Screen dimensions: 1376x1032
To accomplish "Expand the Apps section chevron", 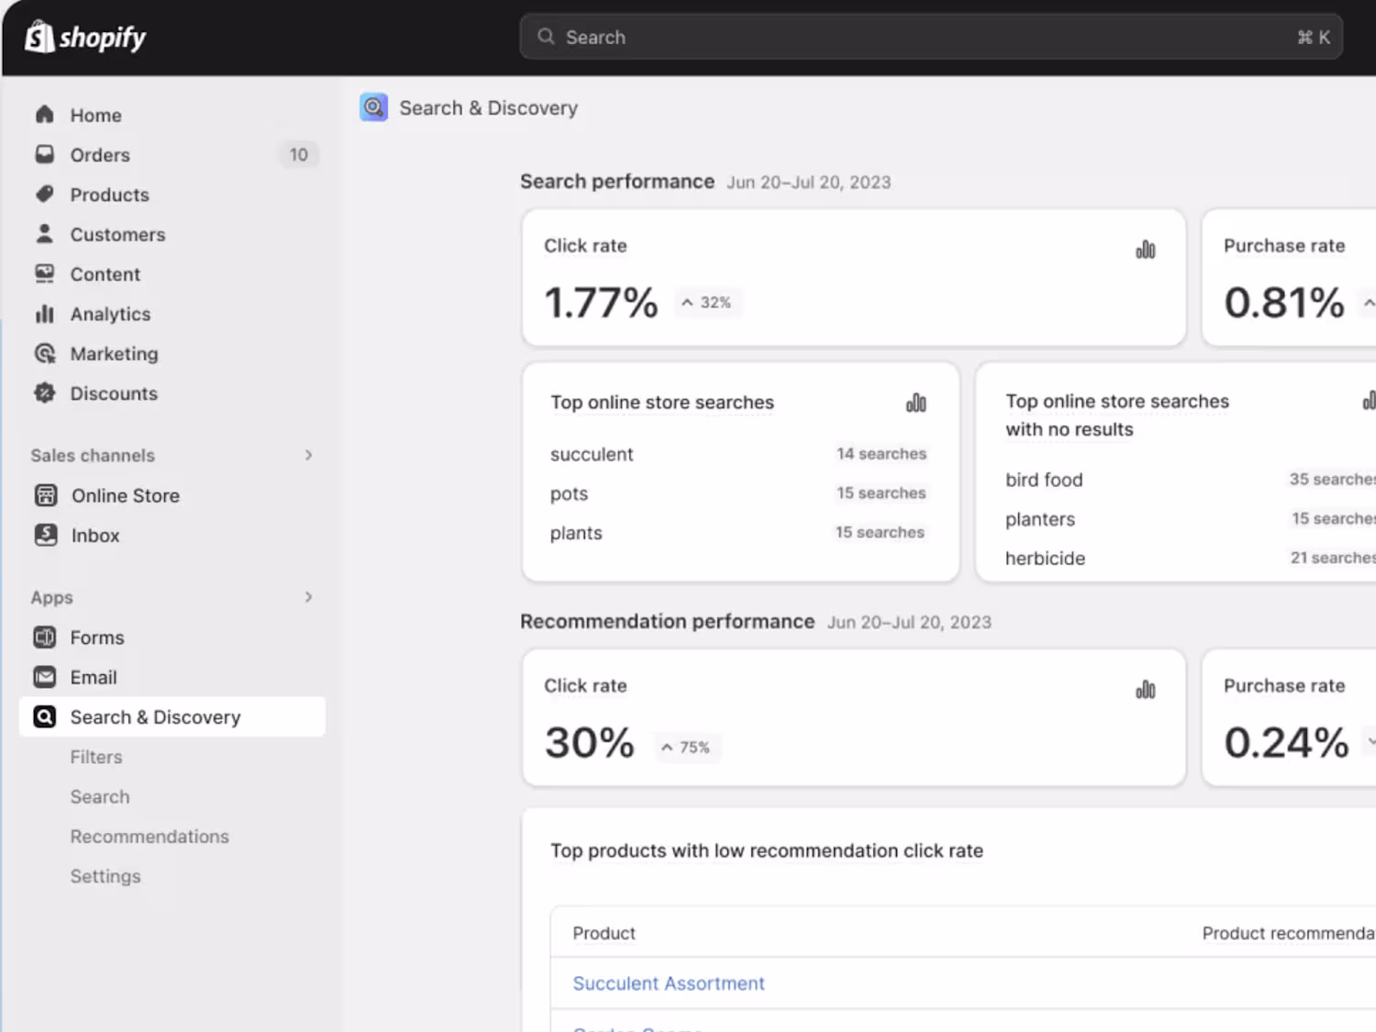I will [x=308, y=597].
